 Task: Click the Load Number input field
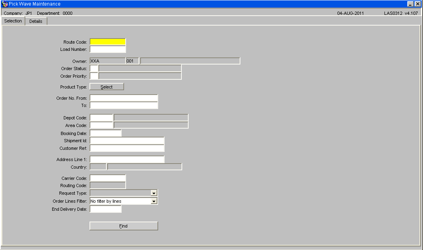(108, 49)
